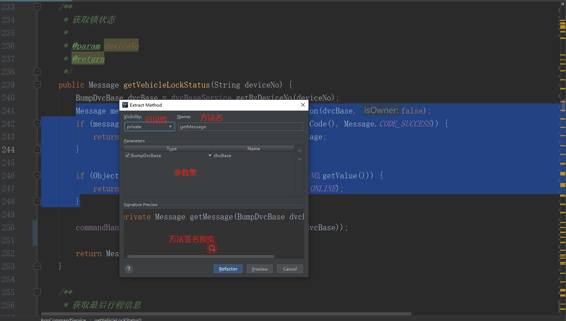Click the Name column header in Parameters
566x321 pixels.
click(x=254, y=148)
